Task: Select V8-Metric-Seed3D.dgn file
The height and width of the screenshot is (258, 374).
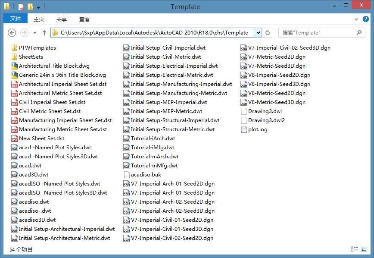Action: click(277, 102)
